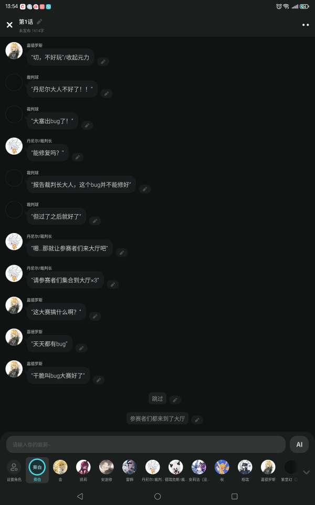Open the two-dot more options menu
This screenshot has width=315, height=505.
[306, 25]
